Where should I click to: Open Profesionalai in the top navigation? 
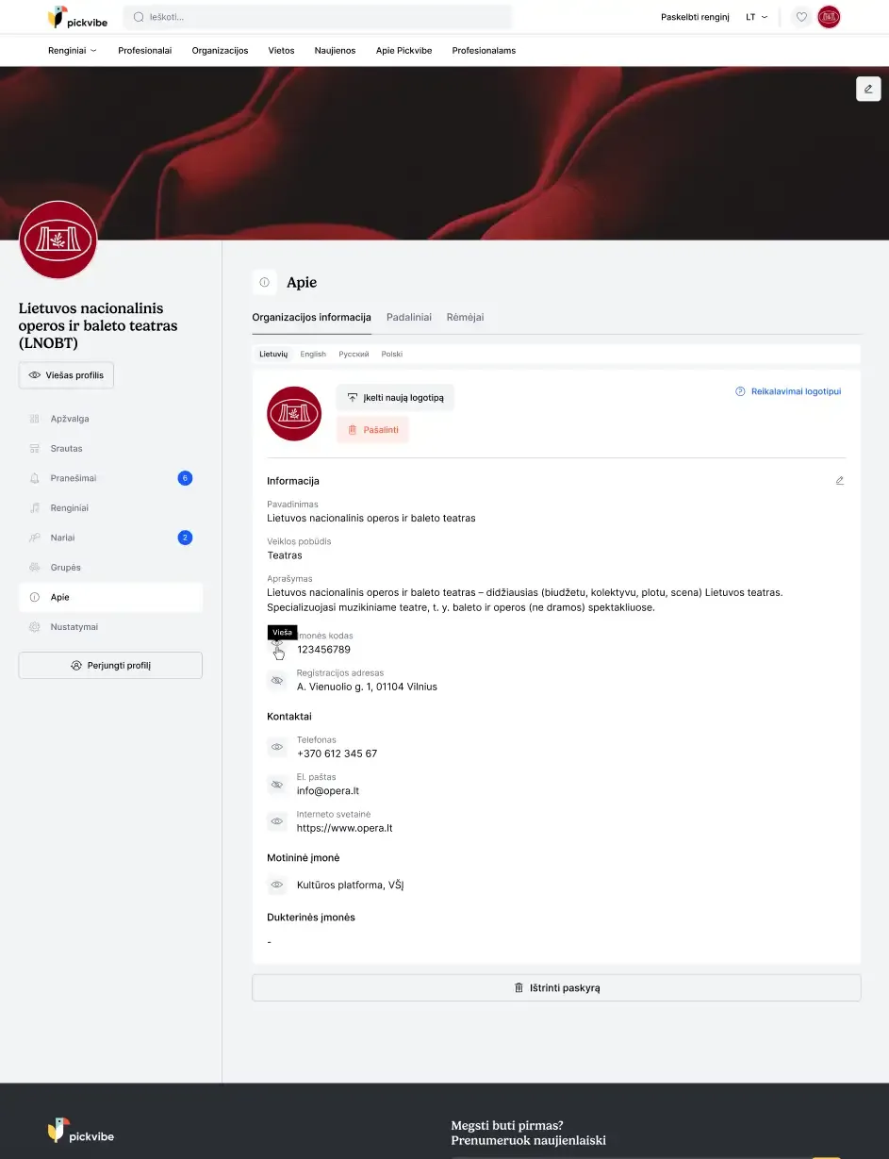[145, 51]
